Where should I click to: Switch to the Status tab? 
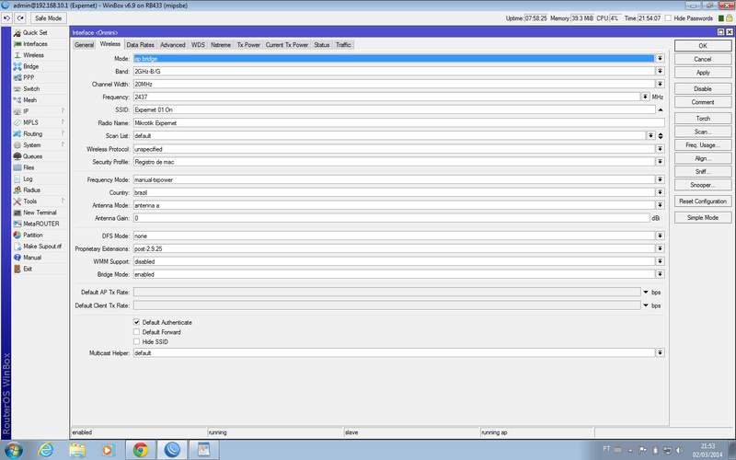[x=321, y=45]
